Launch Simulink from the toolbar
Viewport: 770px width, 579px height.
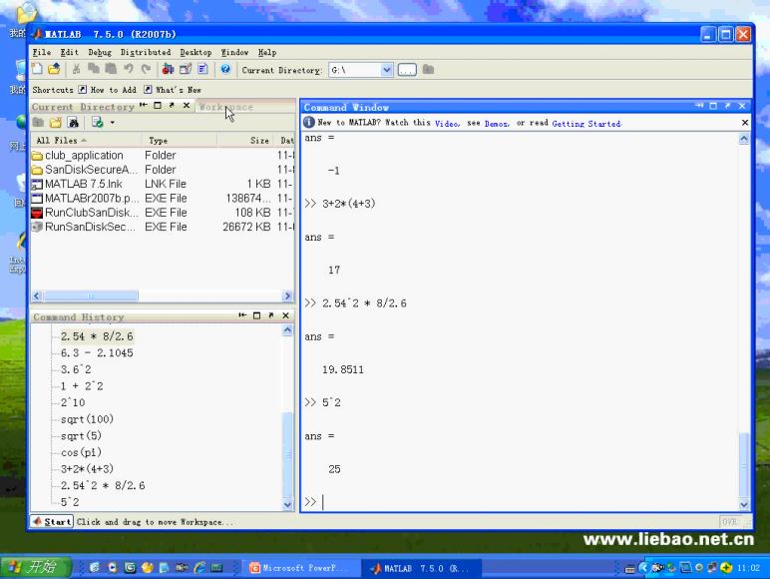(168, 69)
